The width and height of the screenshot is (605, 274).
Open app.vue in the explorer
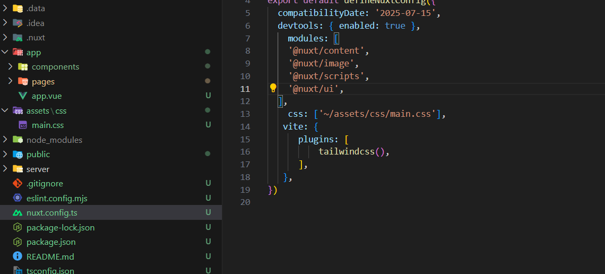(47, 96)
